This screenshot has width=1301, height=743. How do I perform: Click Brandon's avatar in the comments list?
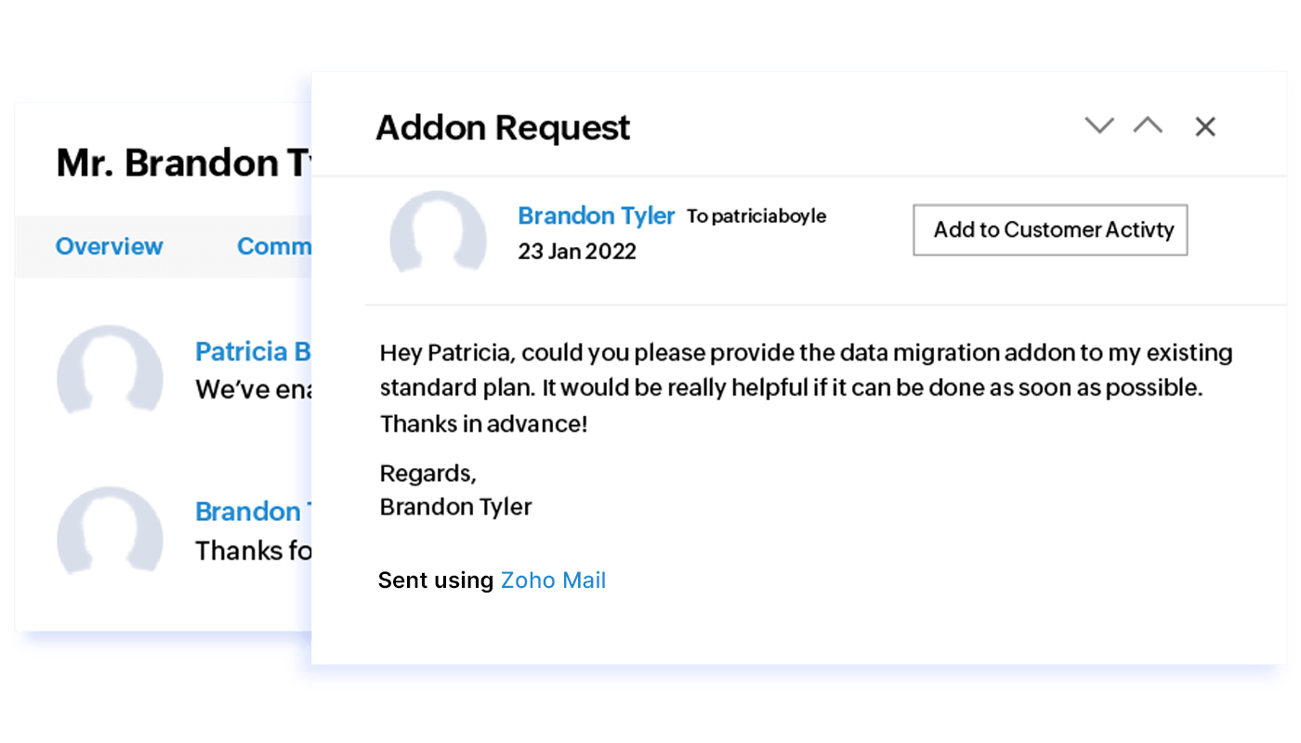point(110,530)
